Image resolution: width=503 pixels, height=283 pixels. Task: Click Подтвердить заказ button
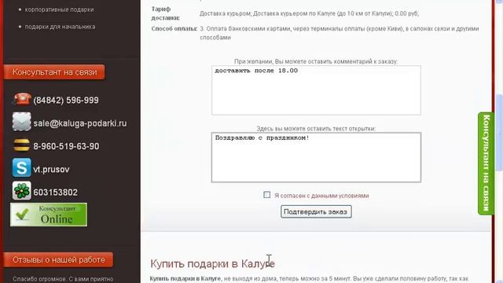tap(316, 211)
